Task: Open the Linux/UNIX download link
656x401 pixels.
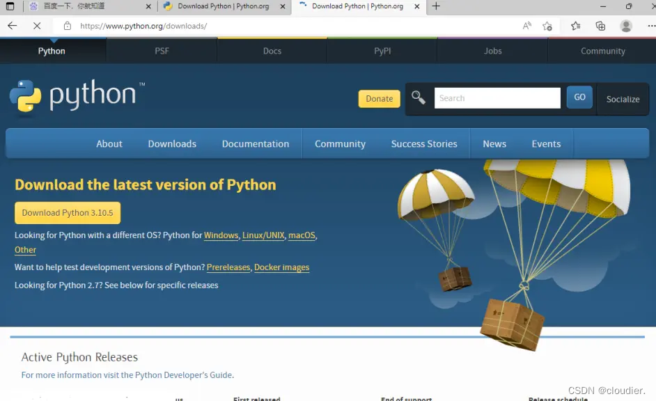Action: [263, 235]
